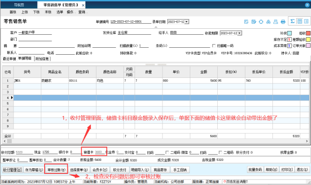Click the 收付管理 button

pos(12,170)
